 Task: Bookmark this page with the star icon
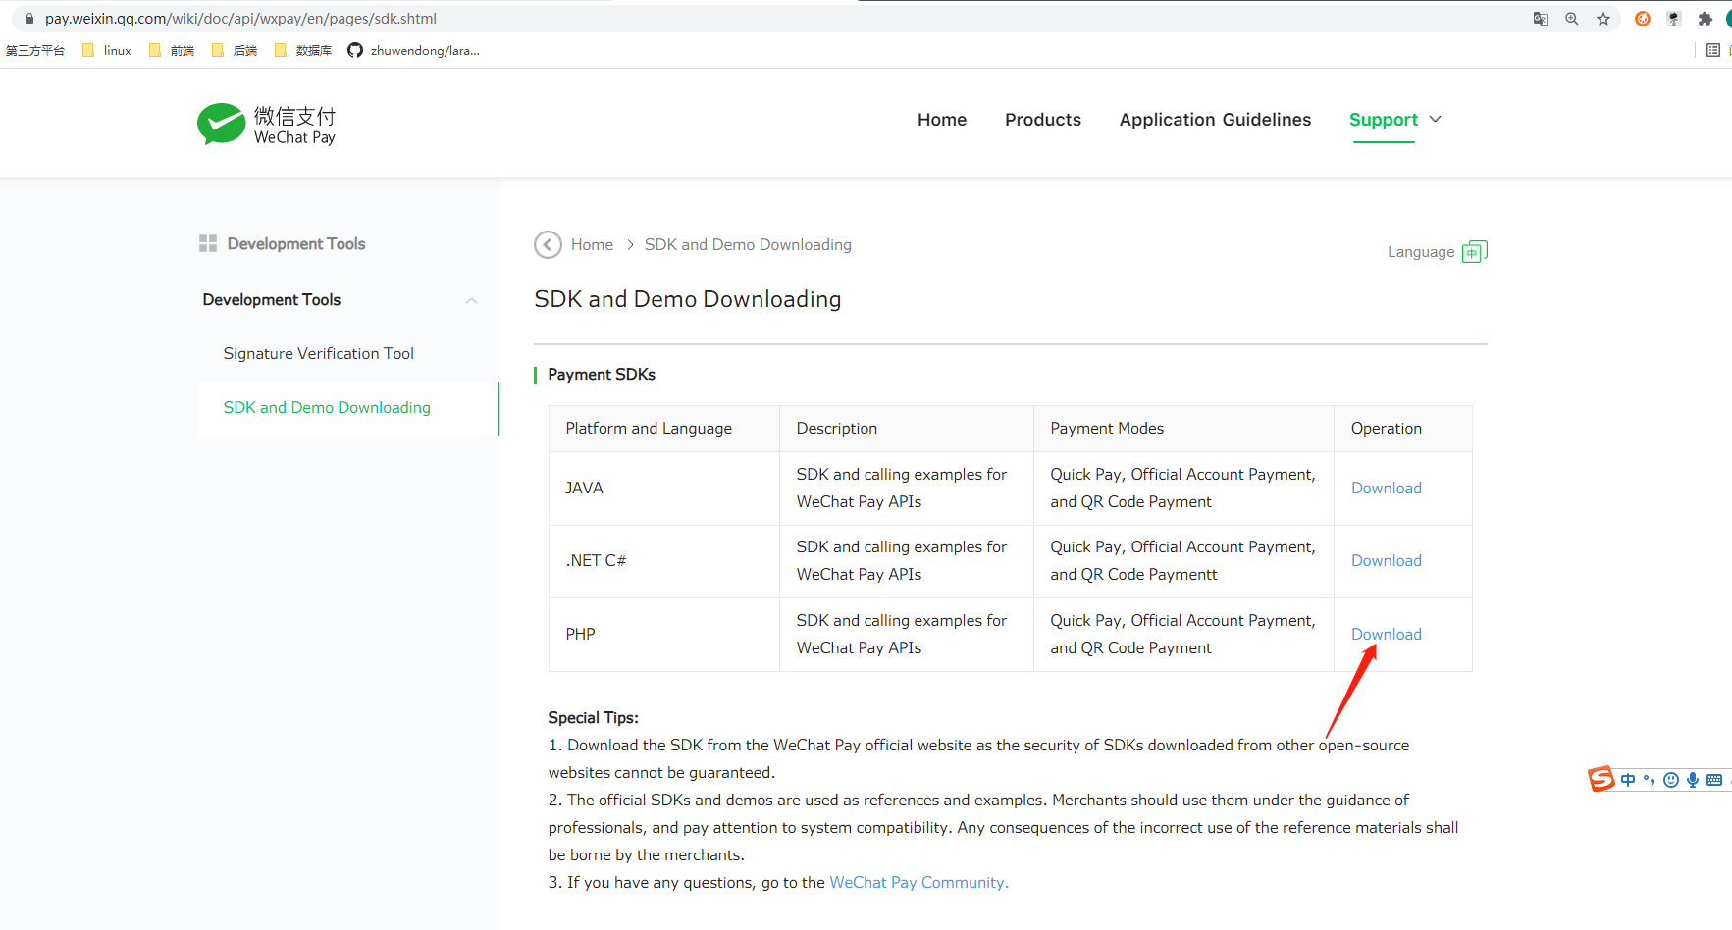pos(1603,19)
